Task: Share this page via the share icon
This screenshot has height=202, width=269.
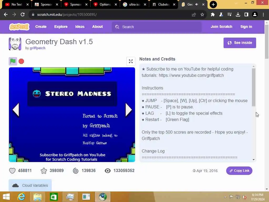Action: click(x=194, y=15)
